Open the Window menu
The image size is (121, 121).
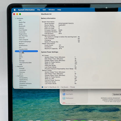pyautogui.click(x=51, y=10)
